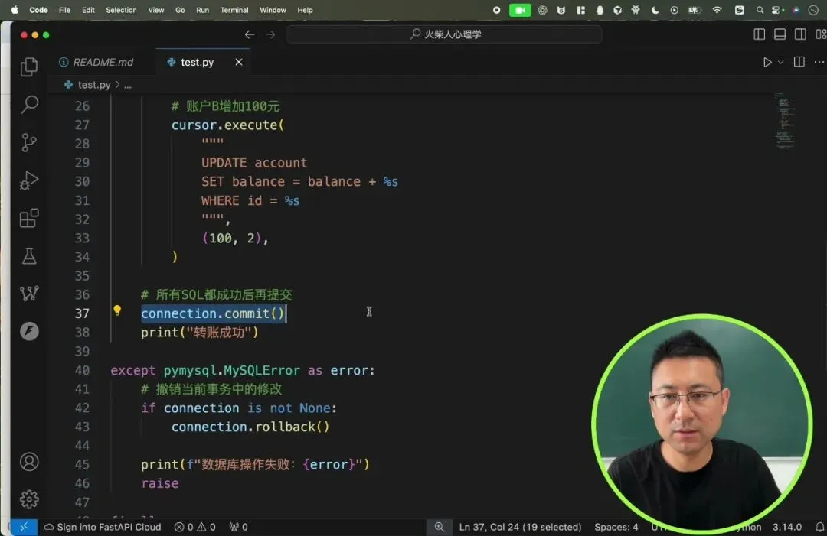Viewport: 827px width, 536px height.
Task: Run the Python file with play button
Action: (x=767, y=62)
